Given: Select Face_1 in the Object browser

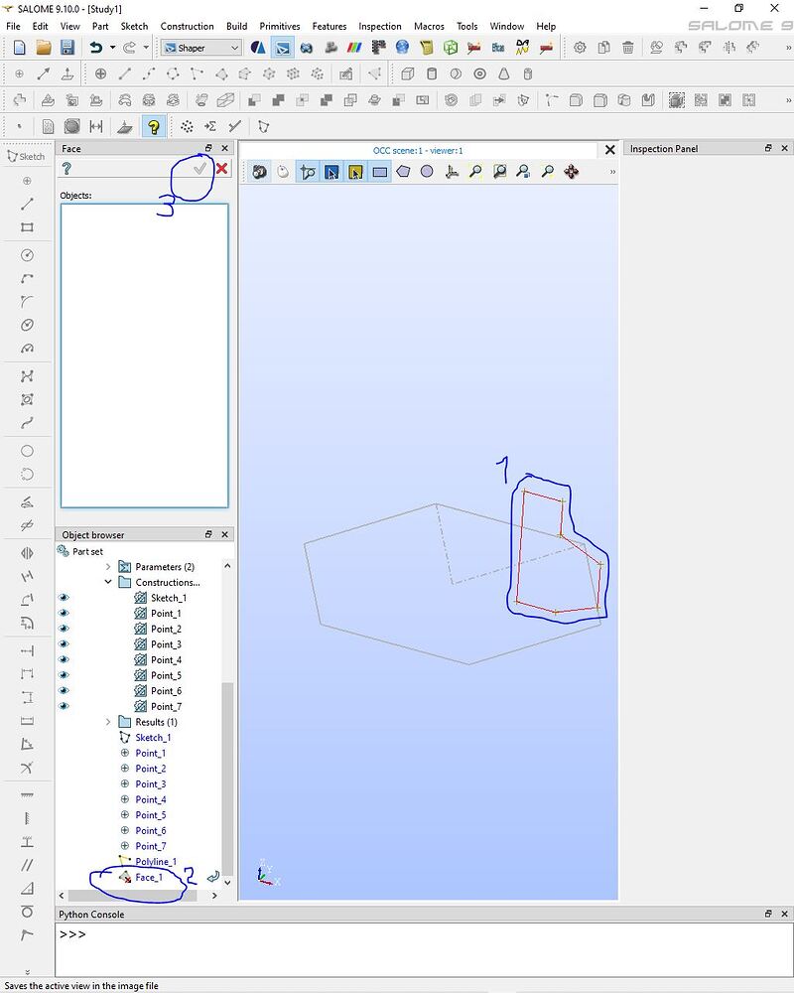Looking at the screenshot, I should point(149,877).
